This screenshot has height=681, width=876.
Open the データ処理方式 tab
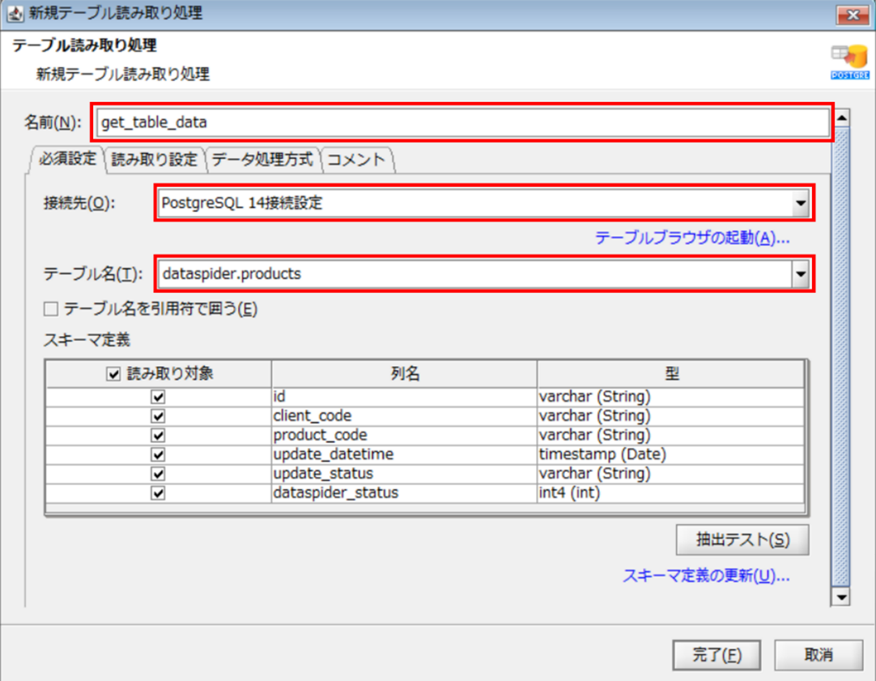[262, 160]
